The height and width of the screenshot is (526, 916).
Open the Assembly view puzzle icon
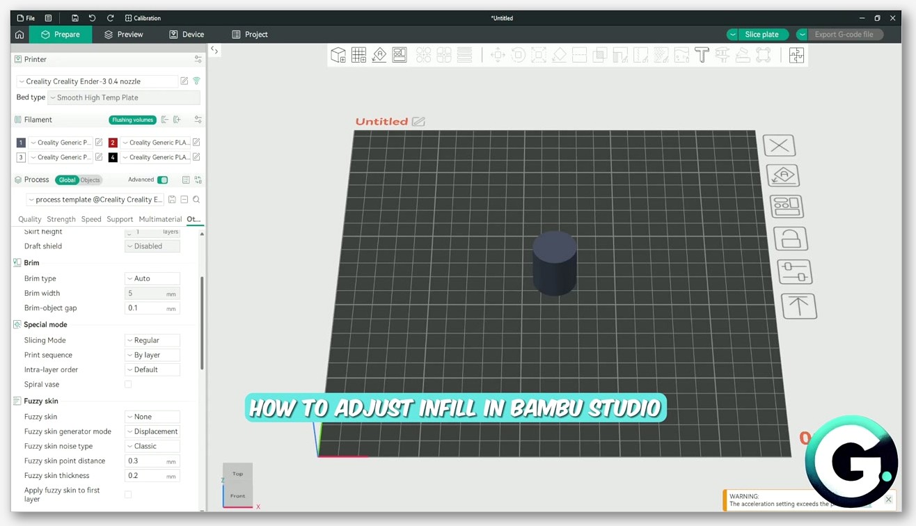[x=796, y=55]
